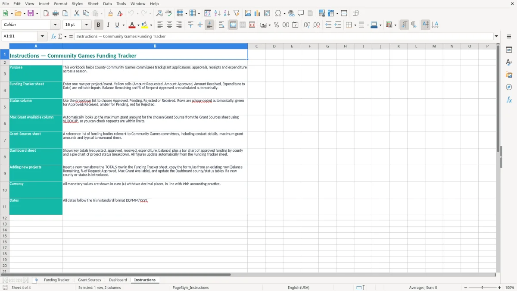The height and width of the screenshot is (291, 517).
Task: Open Find and Replace
Action: coord(159,13)
